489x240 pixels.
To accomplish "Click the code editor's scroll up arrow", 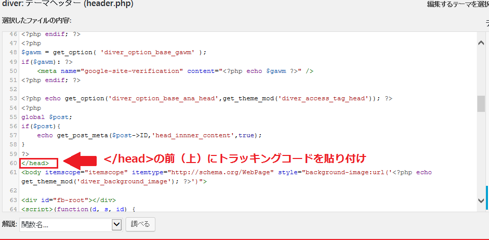I will (x=481, y=44).
